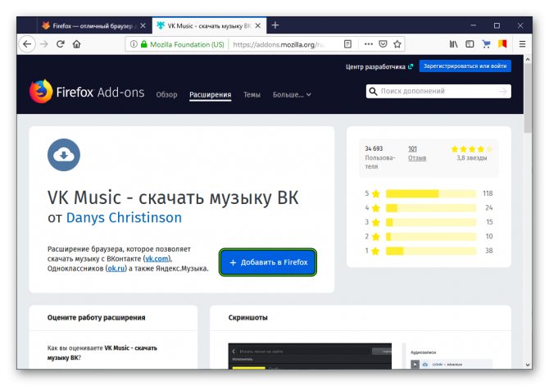Image resolution: width=549 pixels, height=386 pixels.
Task: Show sidebars toolbar icon
Action: [x=470, y=44]
